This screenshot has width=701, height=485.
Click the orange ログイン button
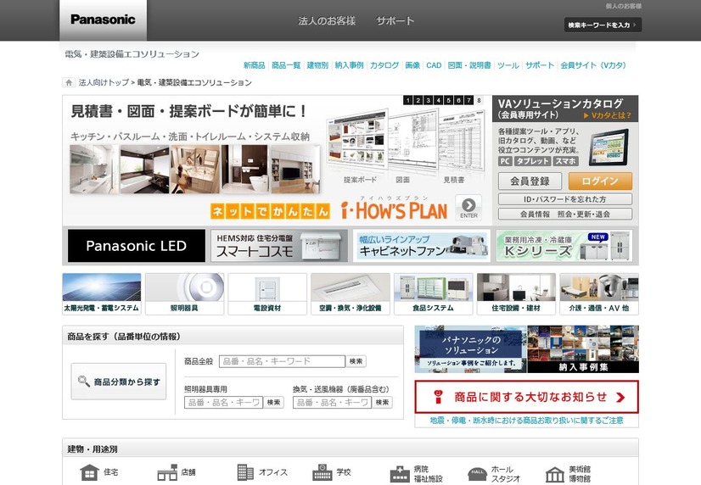click(x=600, y=181)
